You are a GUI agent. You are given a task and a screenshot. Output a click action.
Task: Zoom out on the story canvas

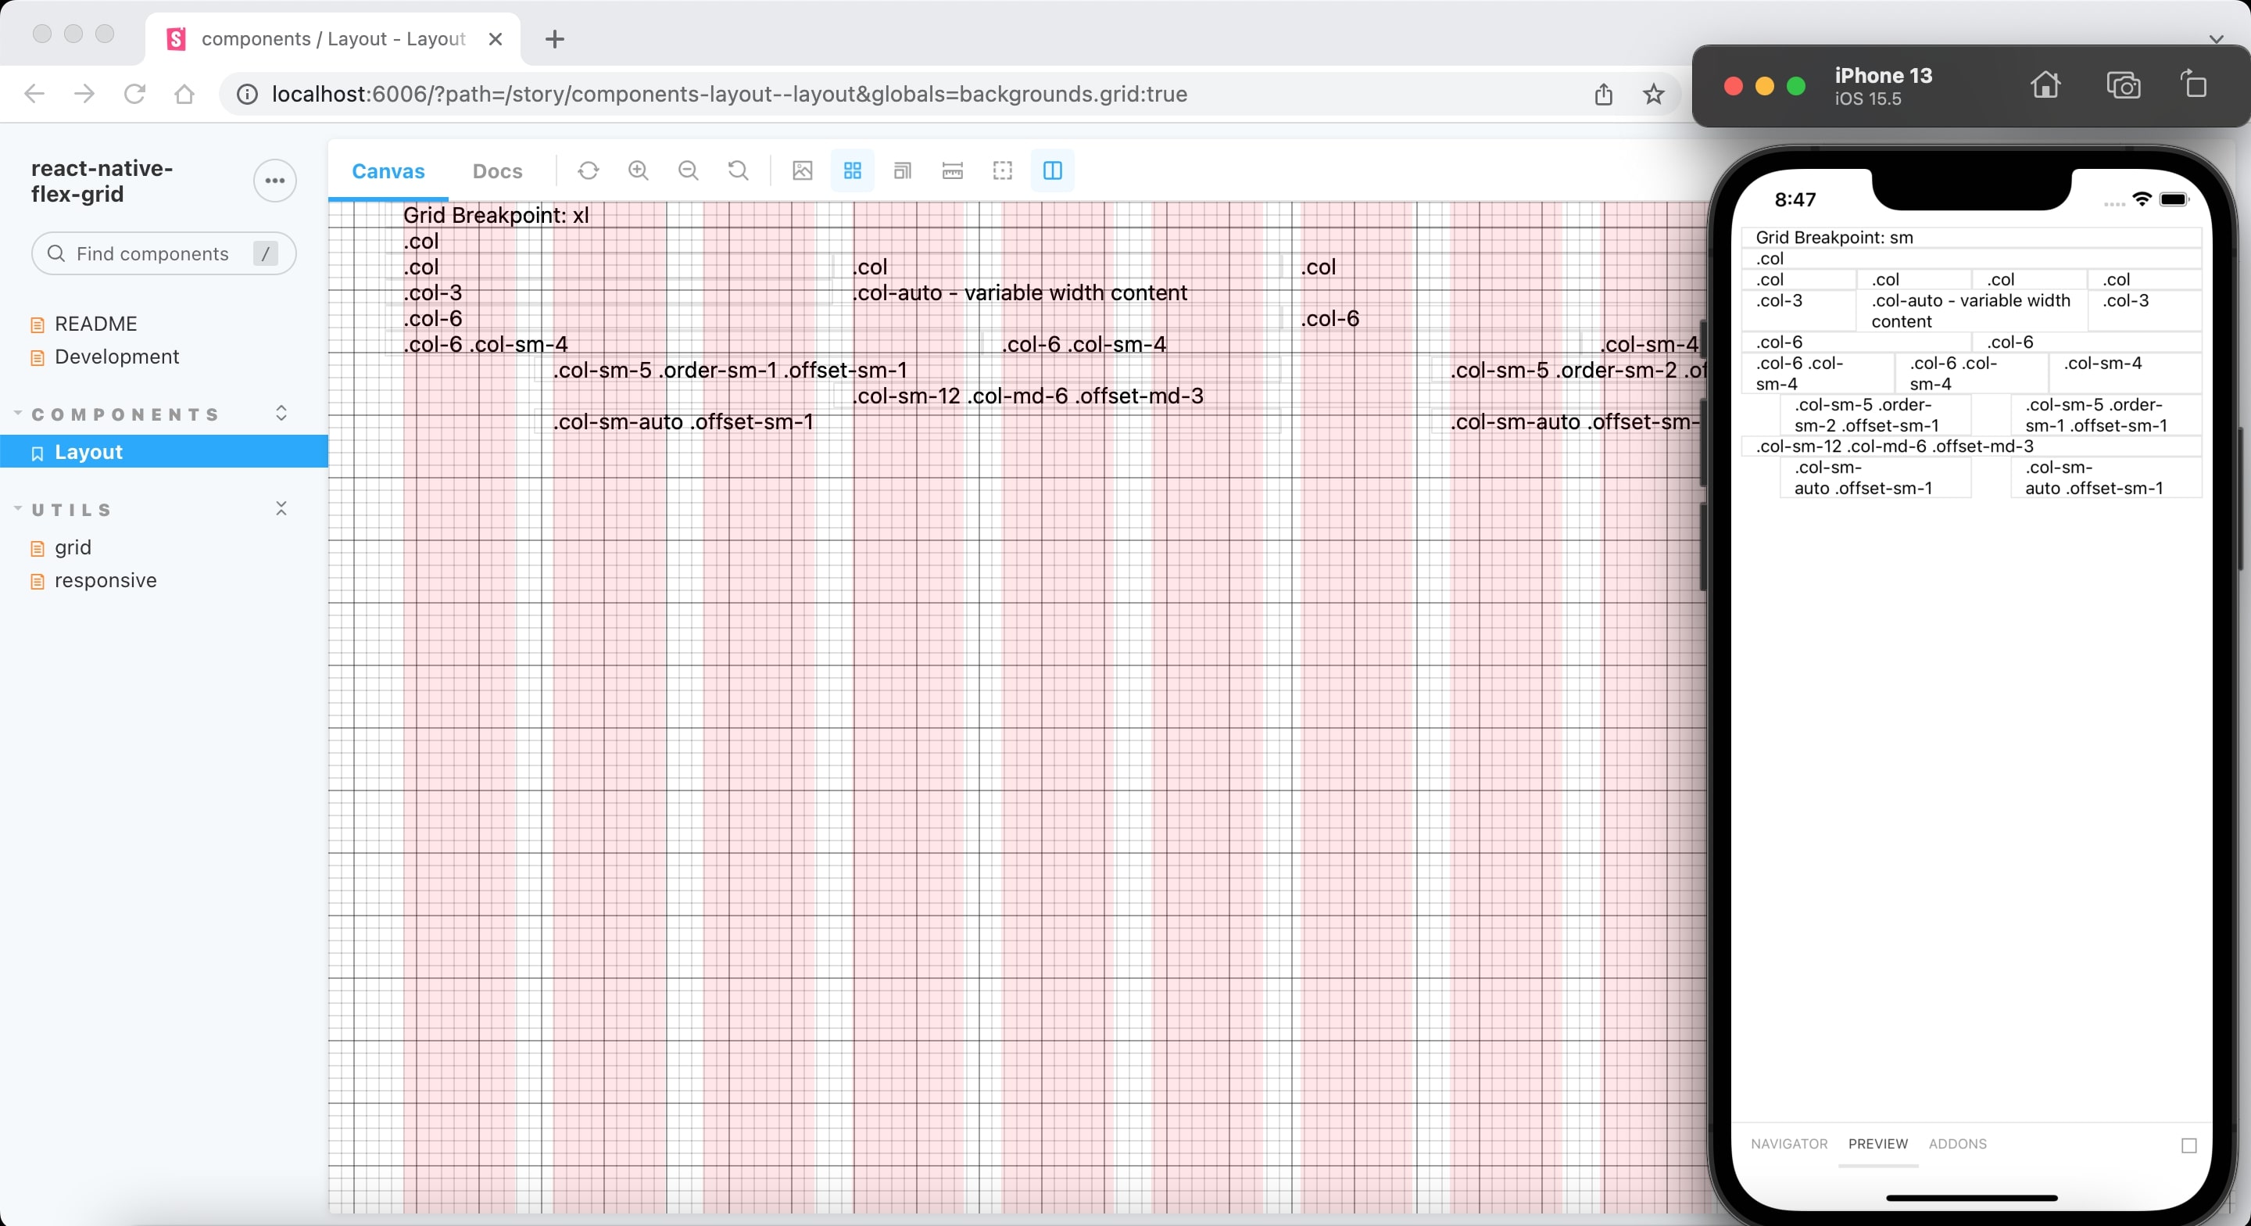click(x=689, y=170)
